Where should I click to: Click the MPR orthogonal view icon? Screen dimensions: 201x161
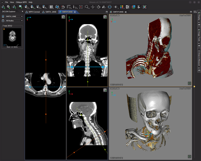133,7
